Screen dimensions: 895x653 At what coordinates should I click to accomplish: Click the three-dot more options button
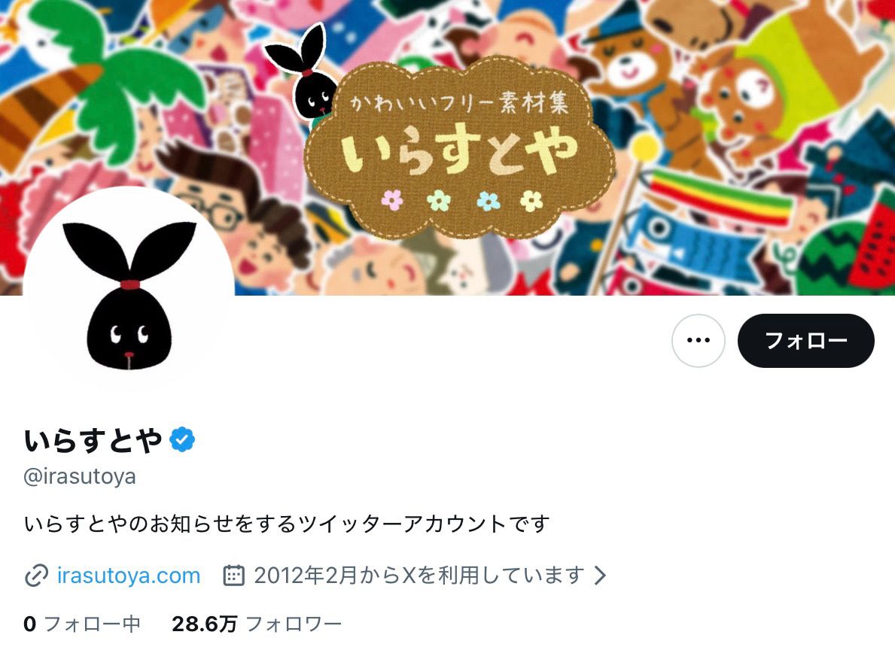click(x=698, y=341)
